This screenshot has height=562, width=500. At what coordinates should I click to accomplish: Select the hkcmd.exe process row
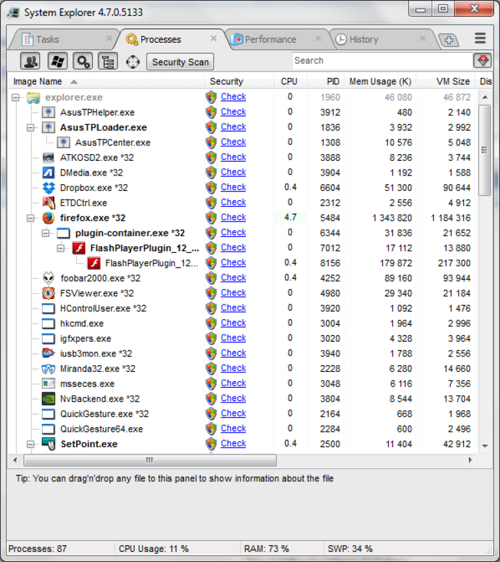pyautogui.click(x=242, y=323)
